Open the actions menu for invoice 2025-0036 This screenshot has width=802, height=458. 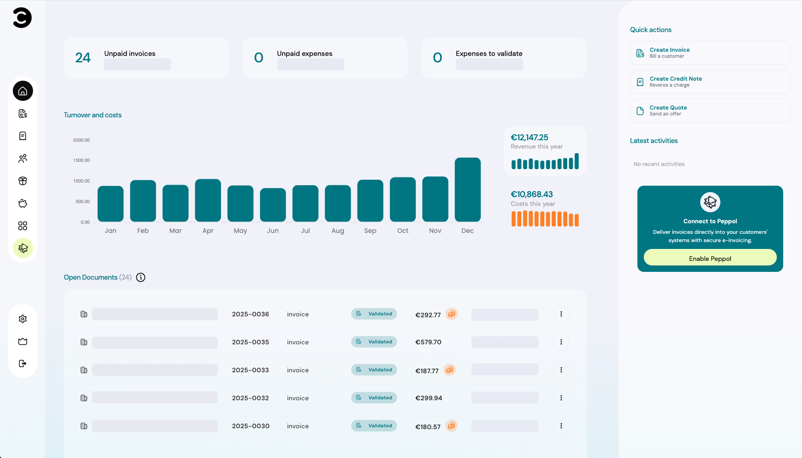pos(561,314)
